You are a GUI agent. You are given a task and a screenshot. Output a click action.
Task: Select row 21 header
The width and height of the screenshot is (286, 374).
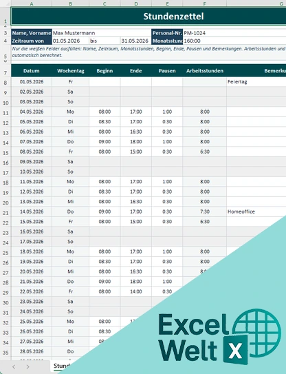(x=5, y=213)
